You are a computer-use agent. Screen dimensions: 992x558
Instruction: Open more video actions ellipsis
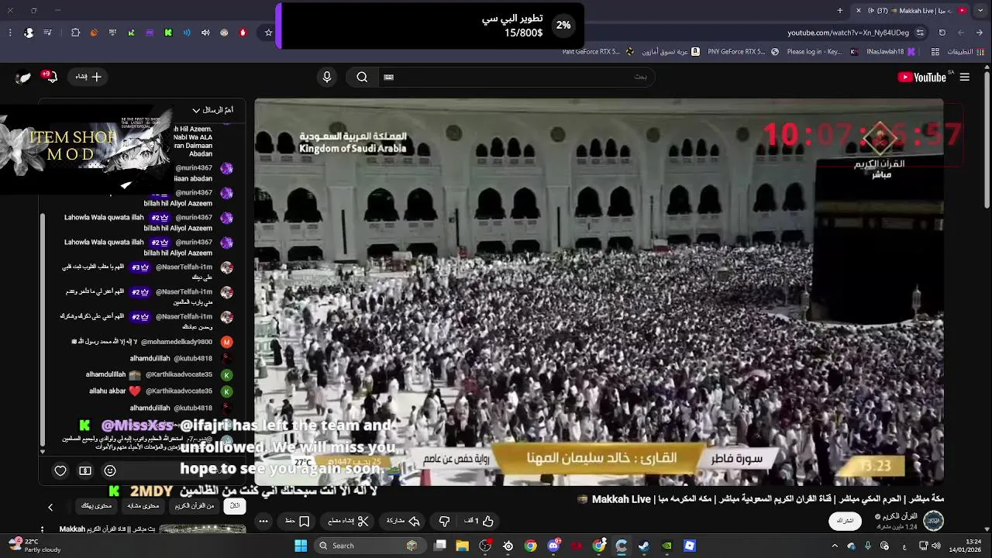pos(263,522)
